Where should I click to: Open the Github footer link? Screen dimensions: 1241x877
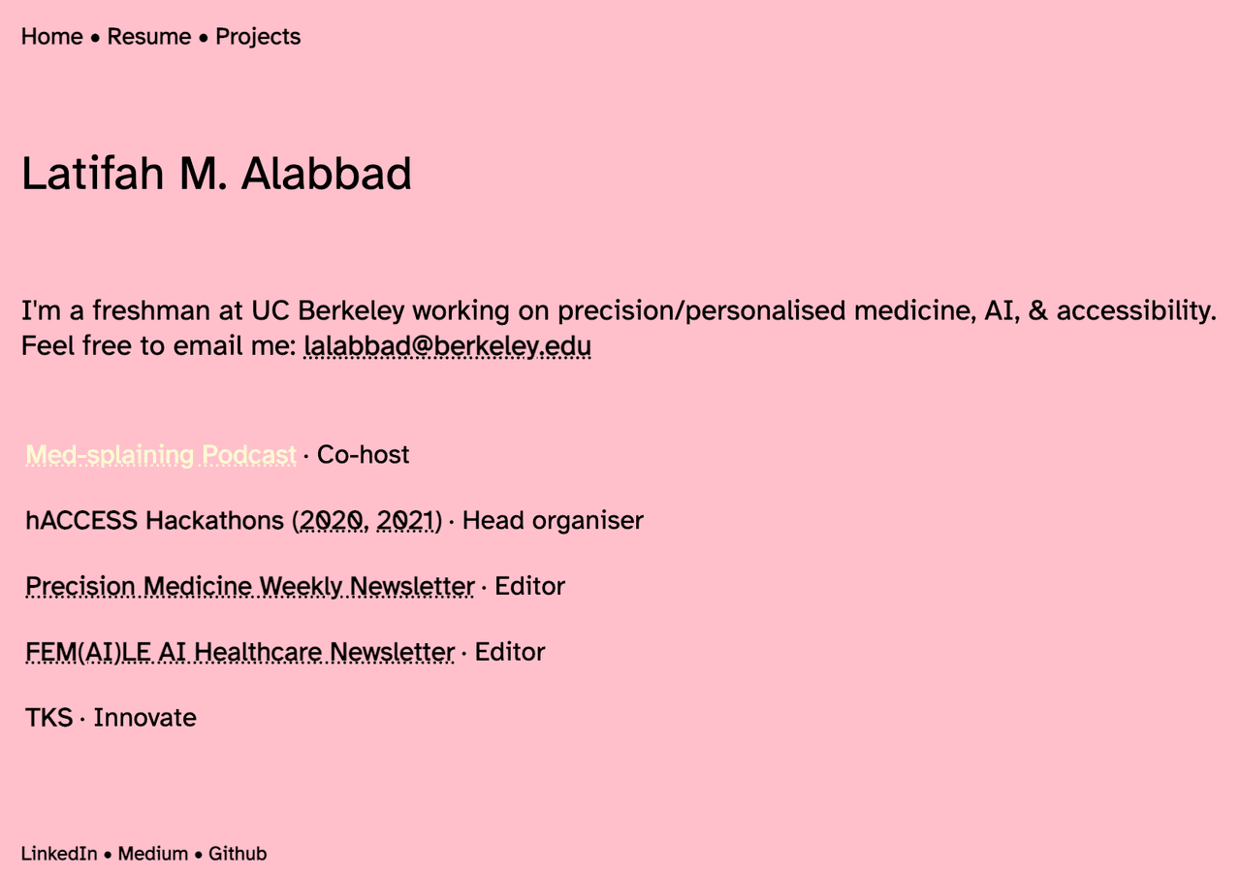point(238,854)
